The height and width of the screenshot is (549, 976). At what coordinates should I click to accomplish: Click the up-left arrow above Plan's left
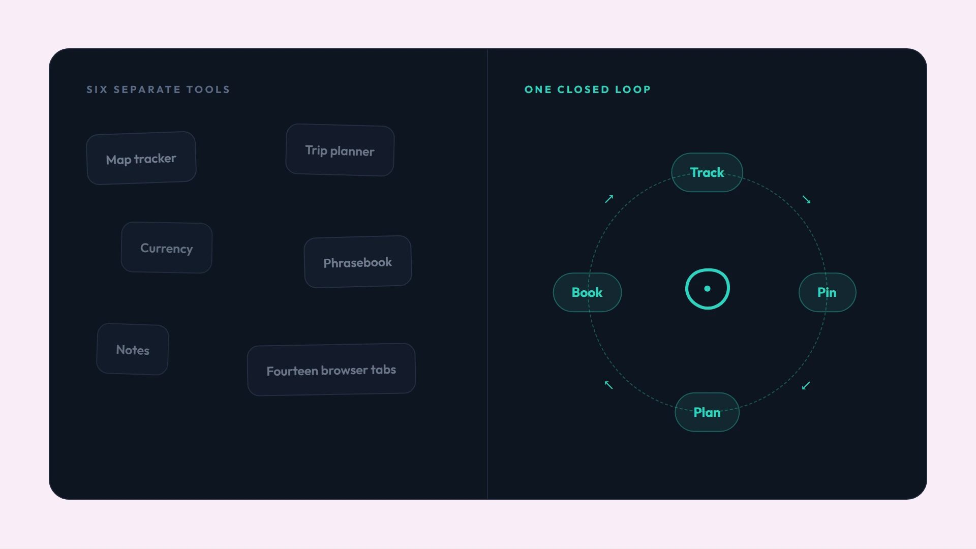click(608, 385)
